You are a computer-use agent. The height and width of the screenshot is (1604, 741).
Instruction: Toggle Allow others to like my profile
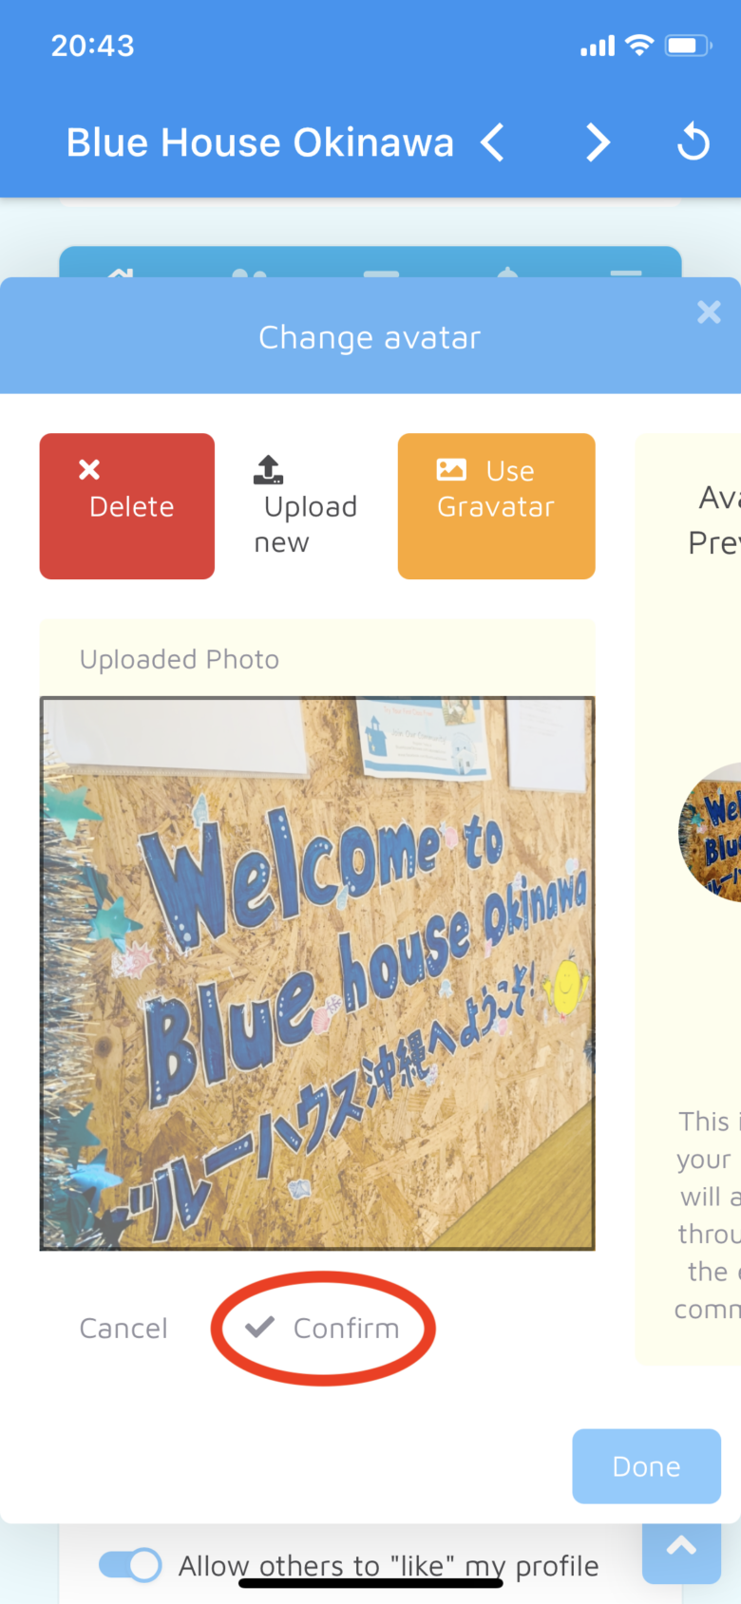click(130, 1565)
